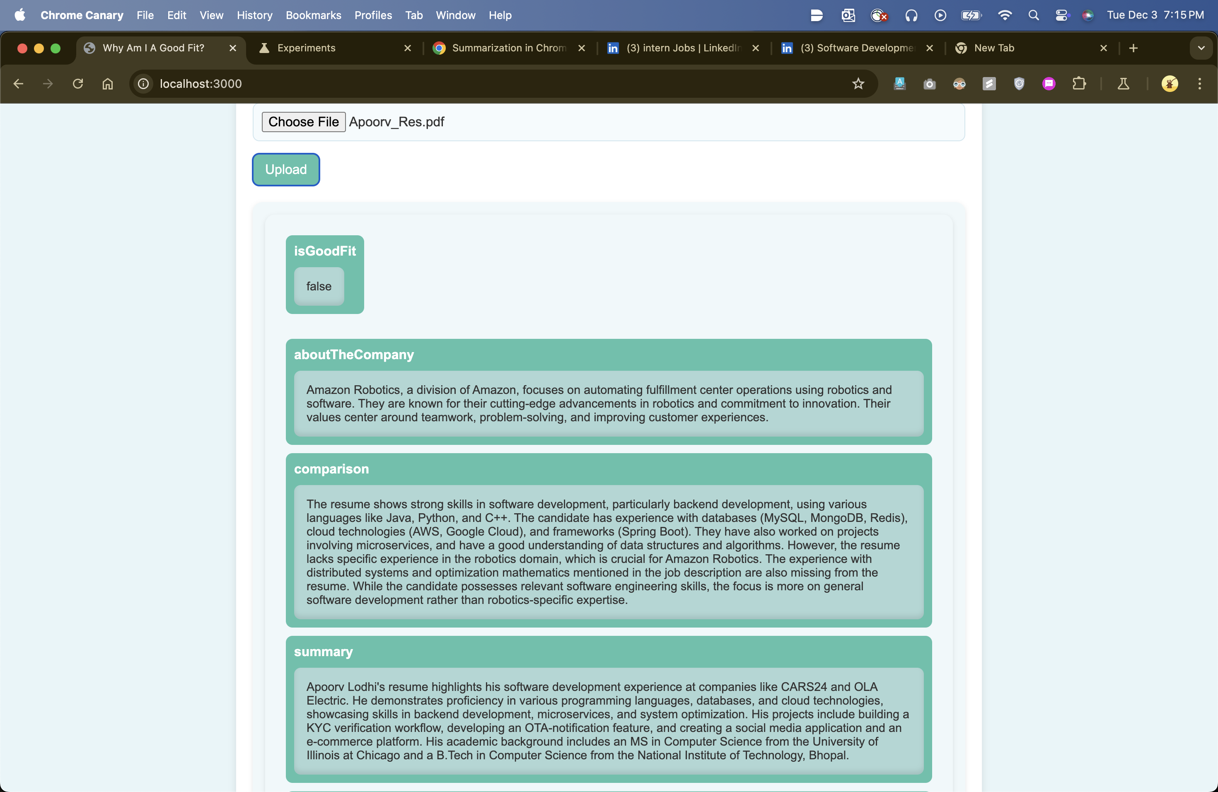Viewport: 1218px width, 792px height.
Task: Close the Summarization in Chrome tab
Action: click(582, 48)
